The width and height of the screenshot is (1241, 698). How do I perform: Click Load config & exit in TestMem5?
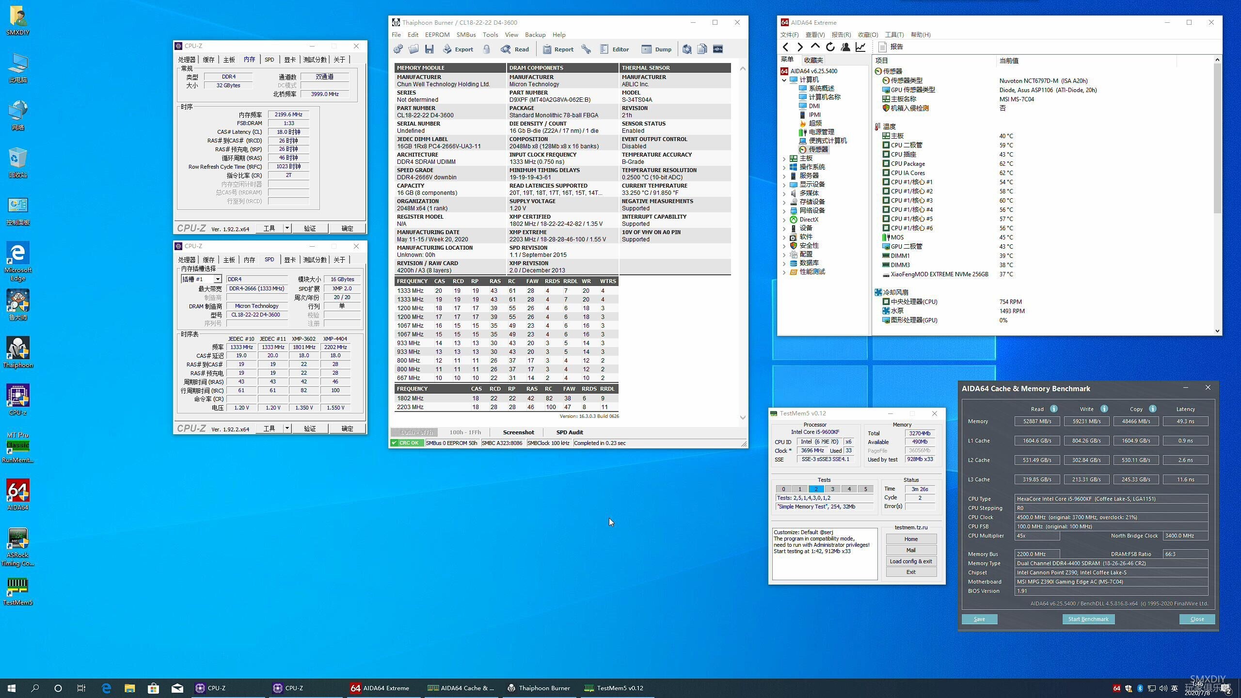click(911, 561)
